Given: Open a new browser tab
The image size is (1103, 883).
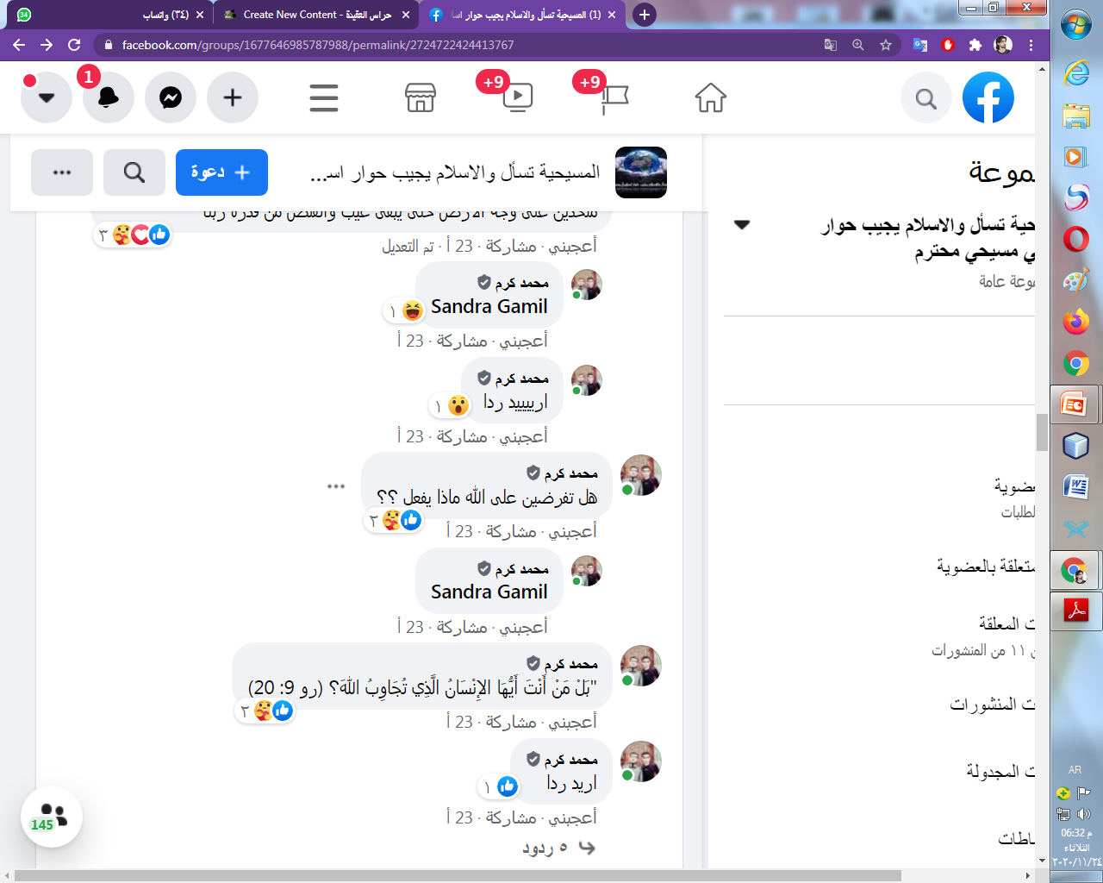Looking at the screenshot, I should (x=644, y=15).
